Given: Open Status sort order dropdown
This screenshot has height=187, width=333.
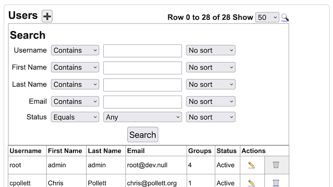Looking at the screenshot, I should coord(211,117).
